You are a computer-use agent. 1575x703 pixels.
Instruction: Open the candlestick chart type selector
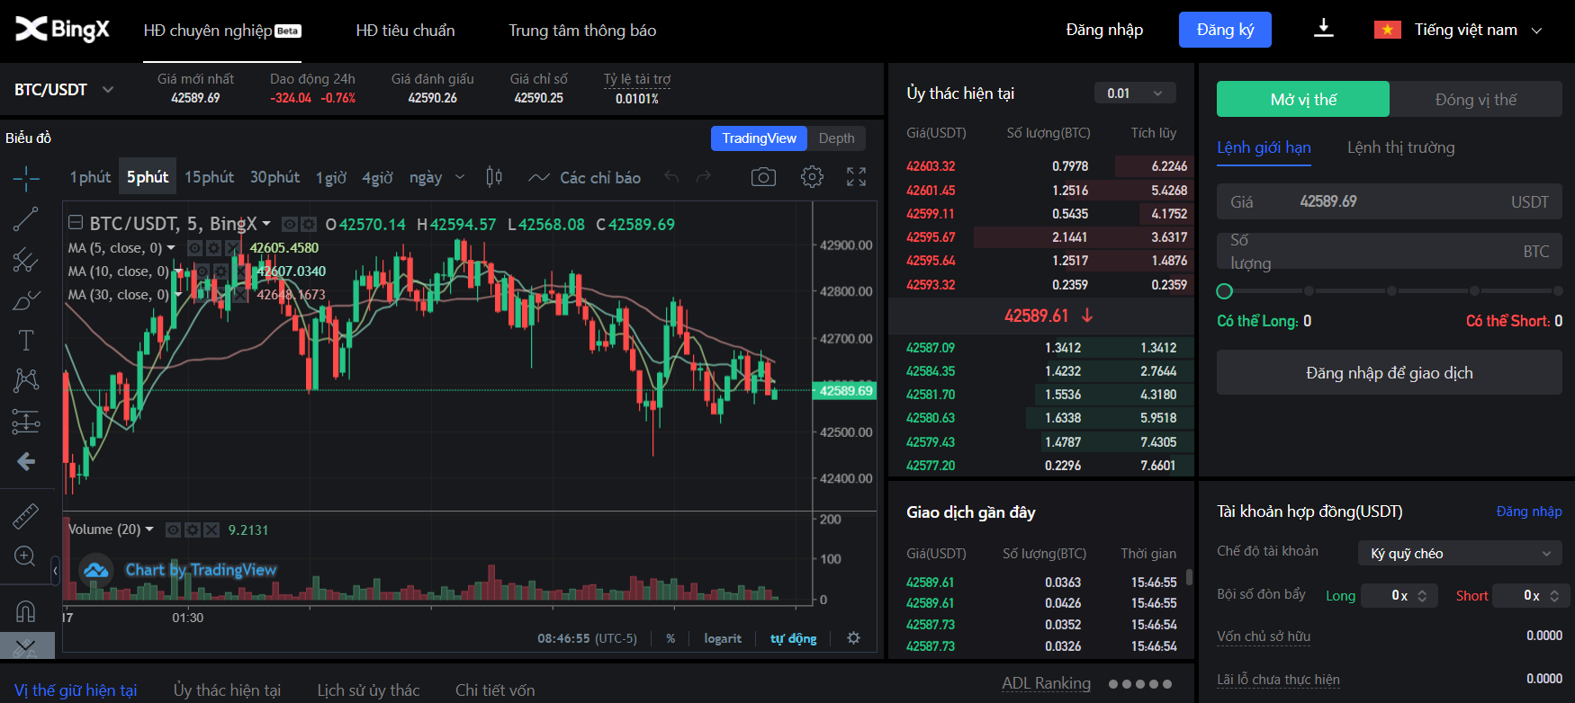click(494, 177)
